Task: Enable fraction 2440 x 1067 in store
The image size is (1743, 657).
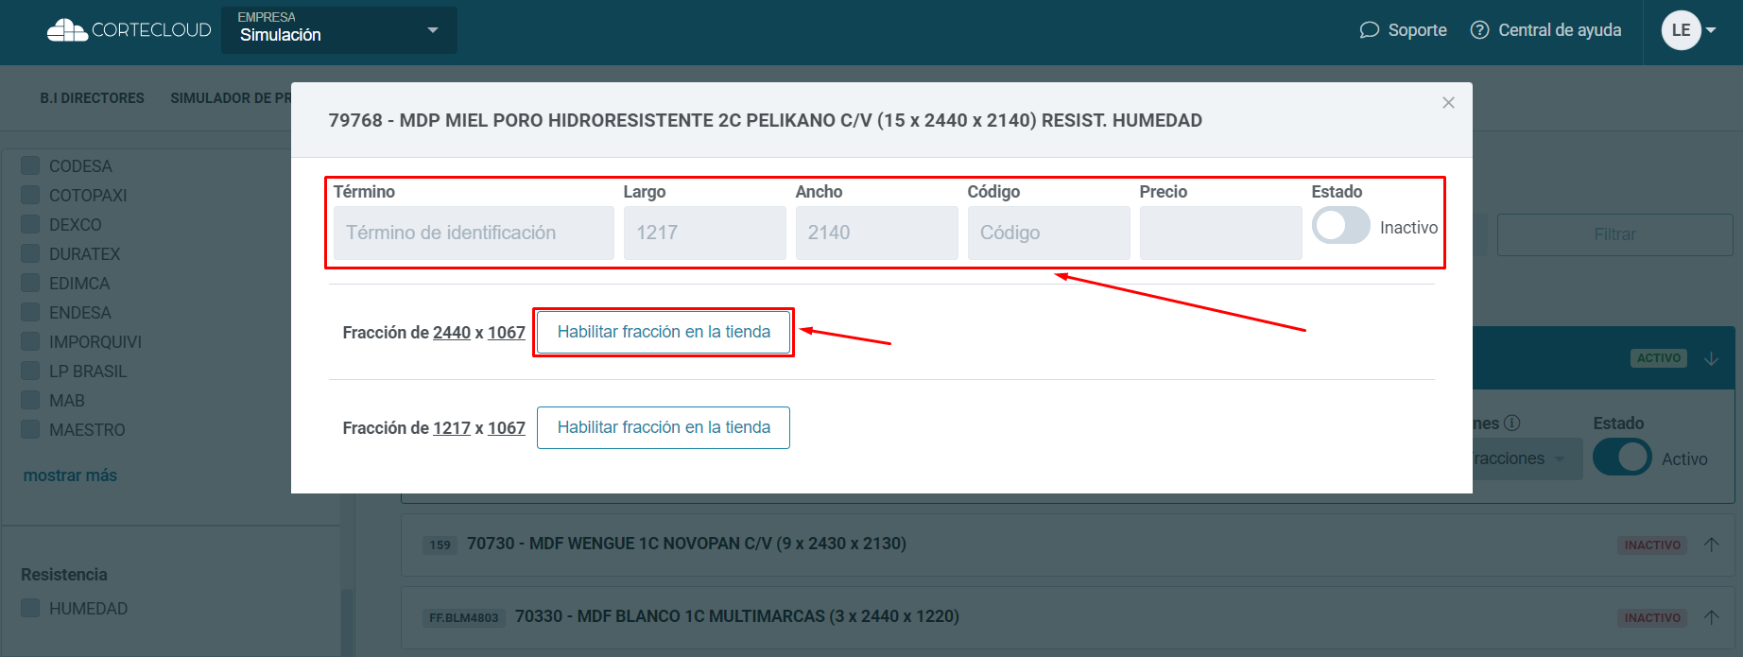Action: coord(664,333)
